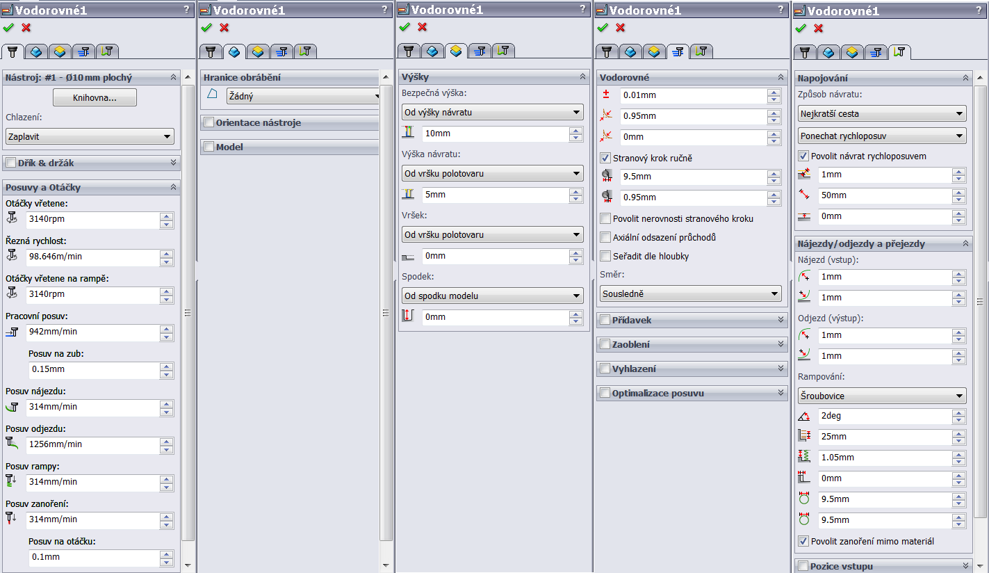This screenshot has height=573, width=989.
Task: Select links tab icon in Hranice obrábění panel
Action: pyautogui.click(x=305, y=51)
